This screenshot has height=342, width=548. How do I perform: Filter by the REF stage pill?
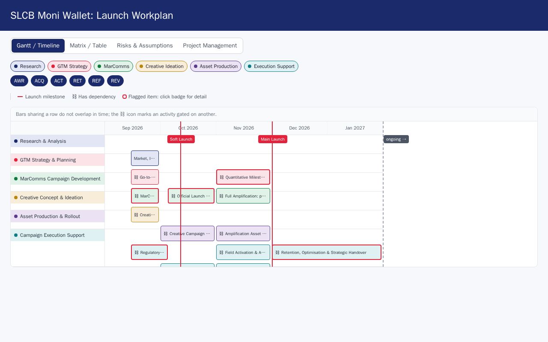96,81
